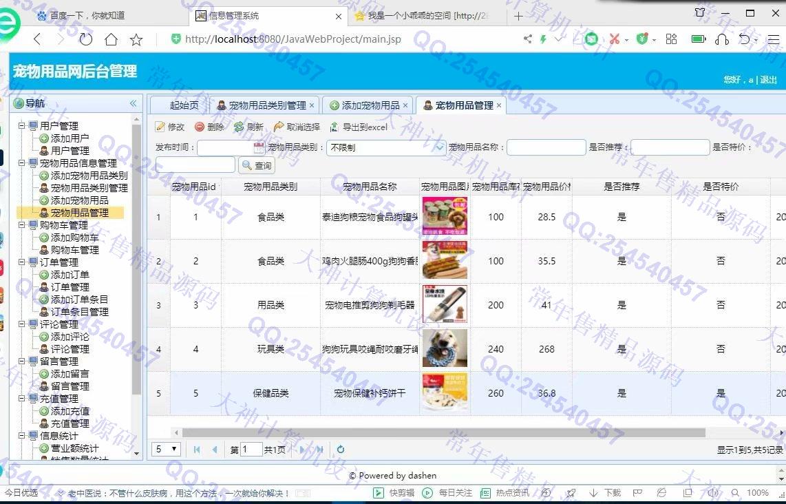Collapse the 宠物用品信息管理 tree node

click(22, 163)
